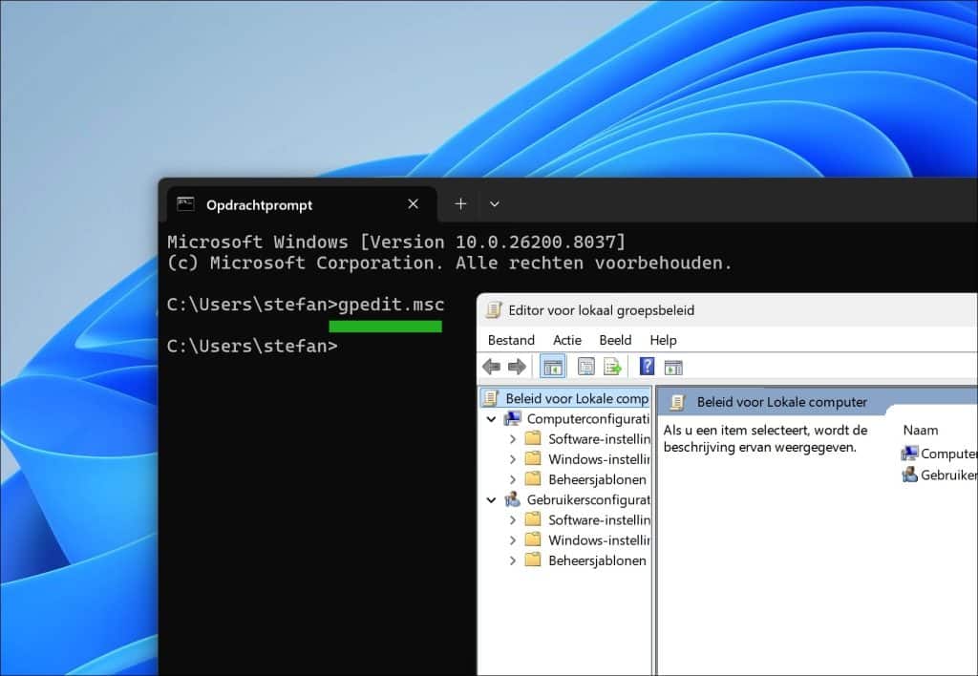This screenshot has width=978, height=676.
Task: Open the Bestand menu
Action: coord(511,340)
